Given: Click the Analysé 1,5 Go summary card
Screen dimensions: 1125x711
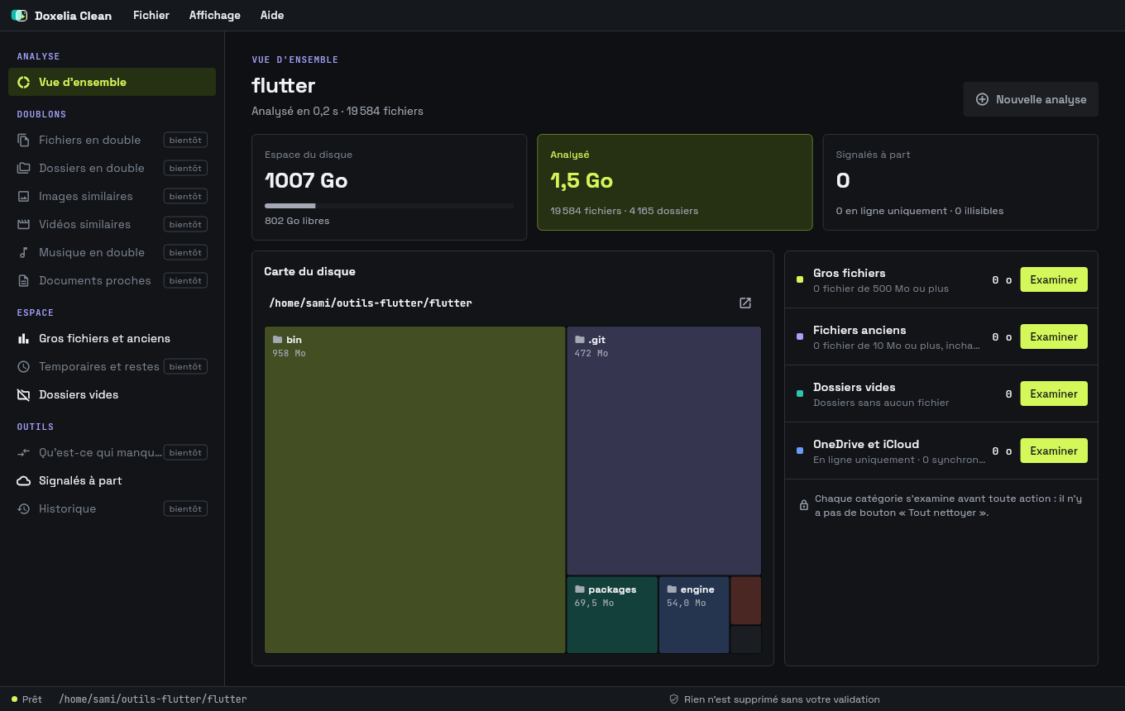Looking at the screenshot, I should pyautogui.click(x=675, y=182).
